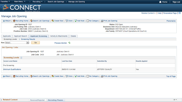This screenshot has height=102, width=182.
Task: Click the Clone icon in top toolbar
Action: pos(67,21)
